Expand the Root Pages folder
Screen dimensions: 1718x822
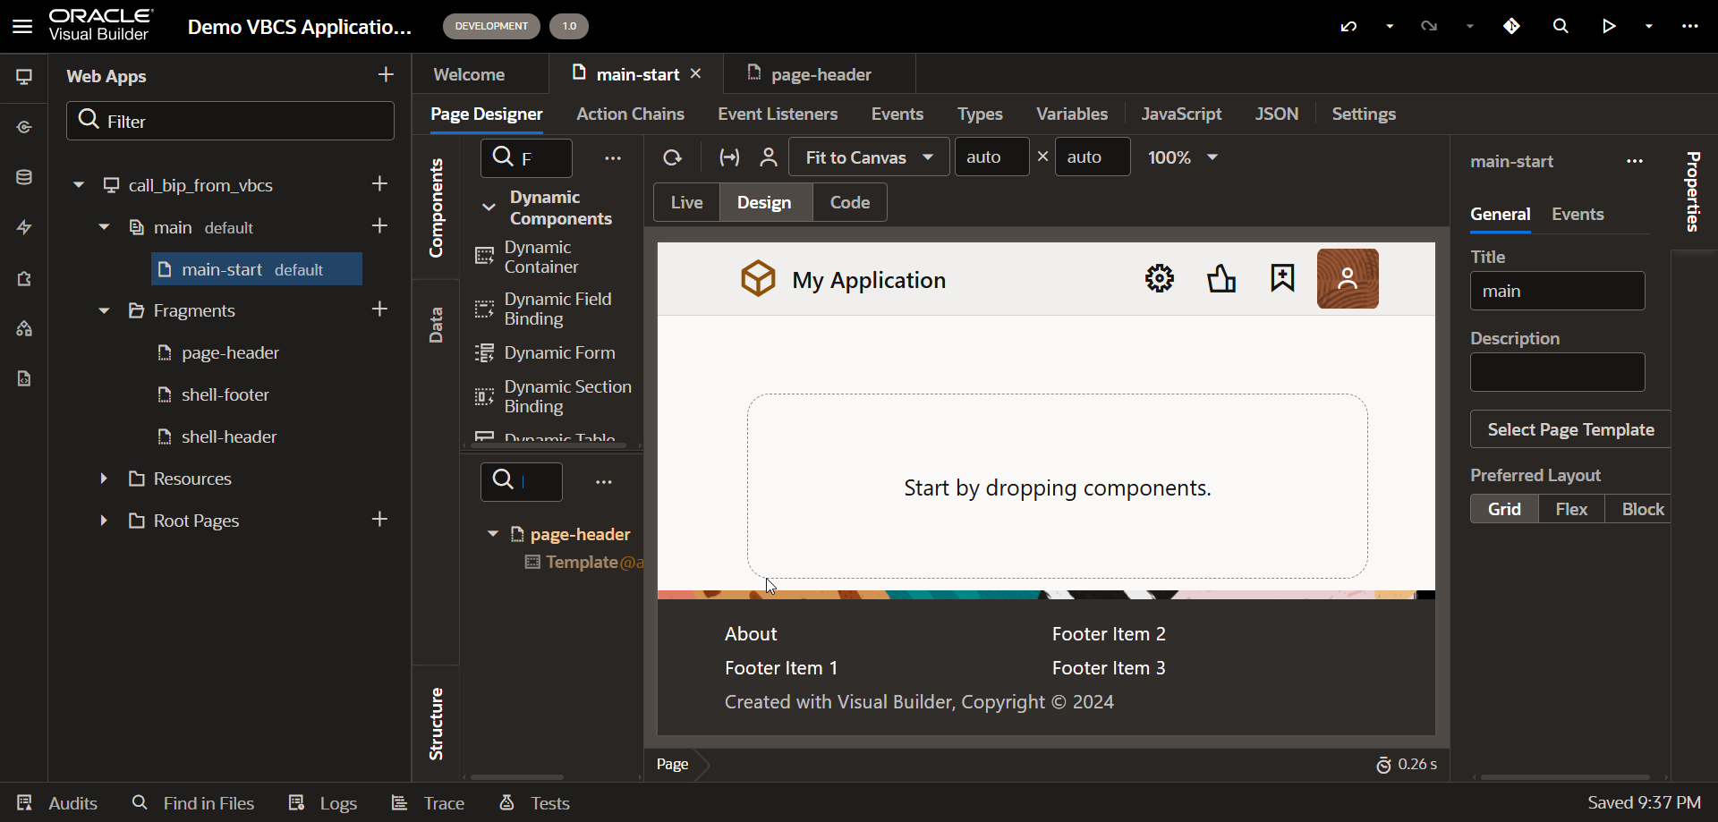point(104,521)
